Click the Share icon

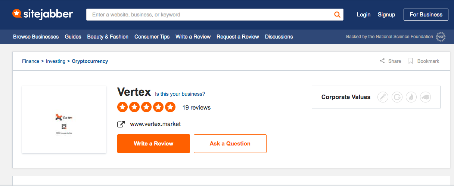[382, 61]
